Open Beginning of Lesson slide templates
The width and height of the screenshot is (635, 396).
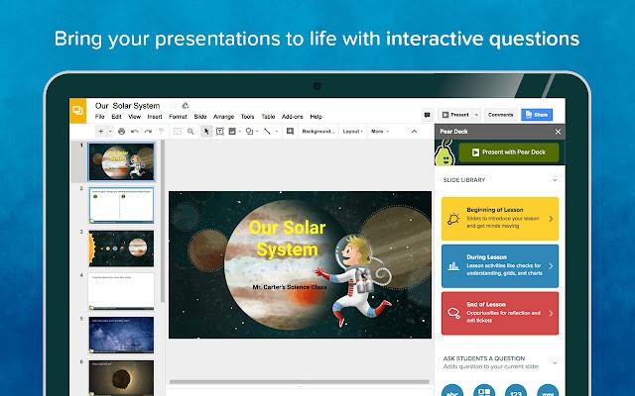(x=499, y=218)
